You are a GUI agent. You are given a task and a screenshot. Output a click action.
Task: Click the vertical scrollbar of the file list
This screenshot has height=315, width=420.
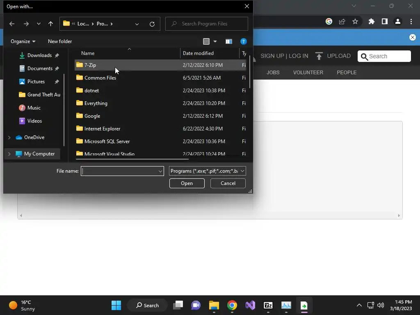250,72
